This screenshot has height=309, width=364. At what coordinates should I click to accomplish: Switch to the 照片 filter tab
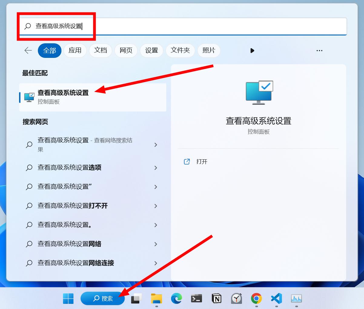tap(209, 51)
